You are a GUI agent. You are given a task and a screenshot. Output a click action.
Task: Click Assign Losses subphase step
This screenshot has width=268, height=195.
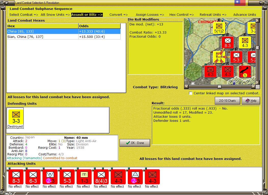(150, 15)
